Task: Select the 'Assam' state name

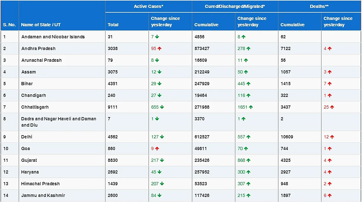Action: pyautogui.click(x=29, y=72)
